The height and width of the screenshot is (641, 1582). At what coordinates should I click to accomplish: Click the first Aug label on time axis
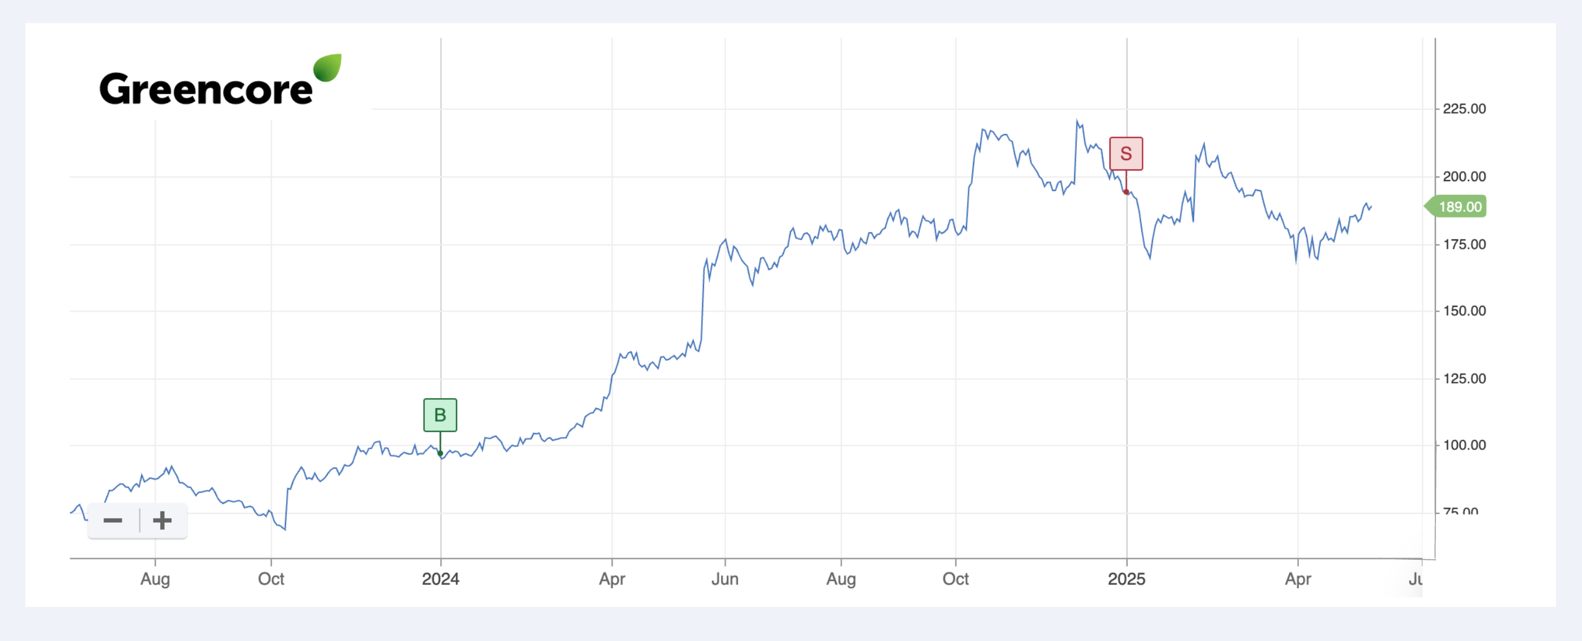click(155, 579)
